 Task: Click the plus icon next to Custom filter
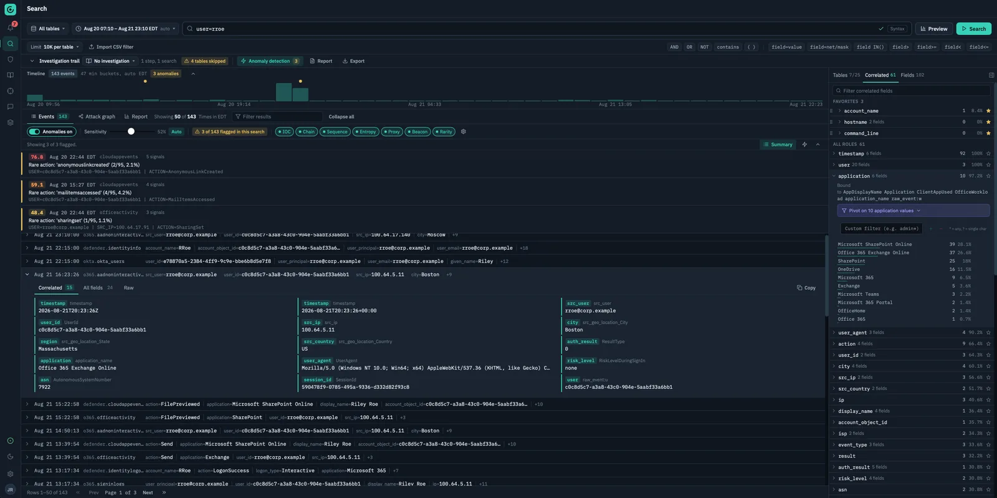(x=931, y=229)
